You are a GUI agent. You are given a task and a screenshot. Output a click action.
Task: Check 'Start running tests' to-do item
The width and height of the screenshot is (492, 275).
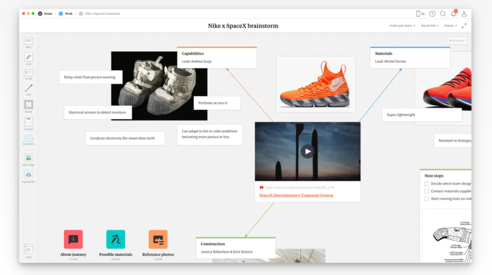click(x=427, y=199)
